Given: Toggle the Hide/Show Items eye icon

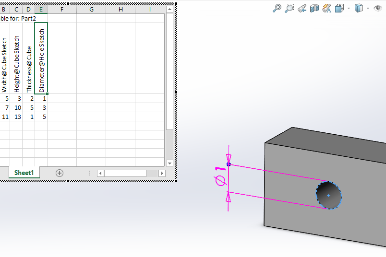Looking at the screenshot, I should coord(378,8).
